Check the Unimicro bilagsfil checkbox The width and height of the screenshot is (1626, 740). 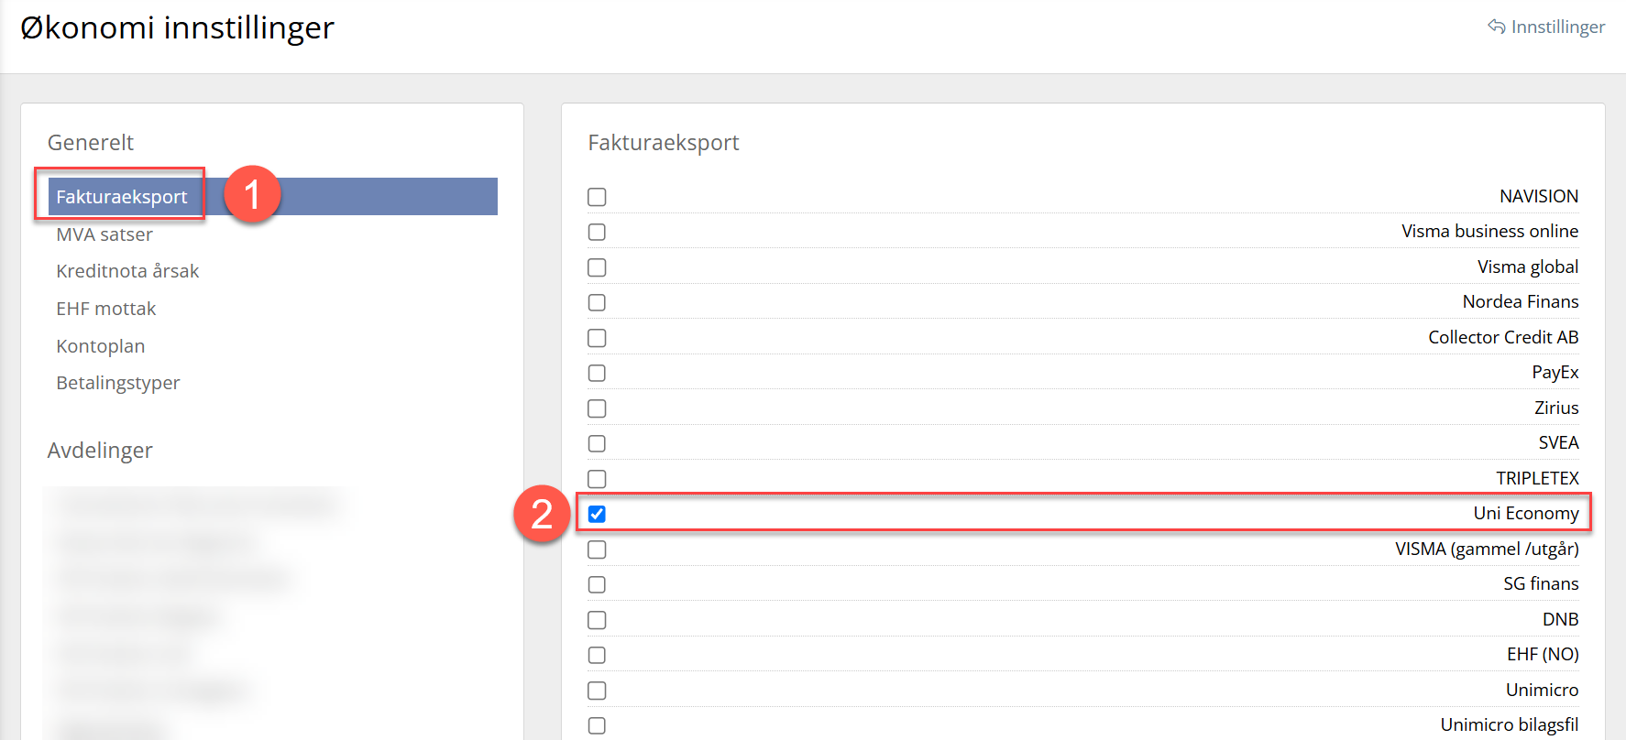(x=597, y=725)
